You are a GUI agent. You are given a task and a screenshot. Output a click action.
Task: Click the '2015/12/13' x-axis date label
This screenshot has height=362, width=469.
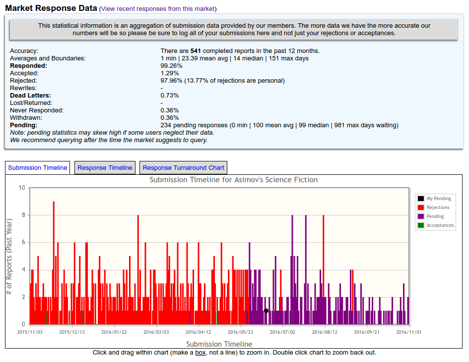pyautogui.click(x=72, y=332)
